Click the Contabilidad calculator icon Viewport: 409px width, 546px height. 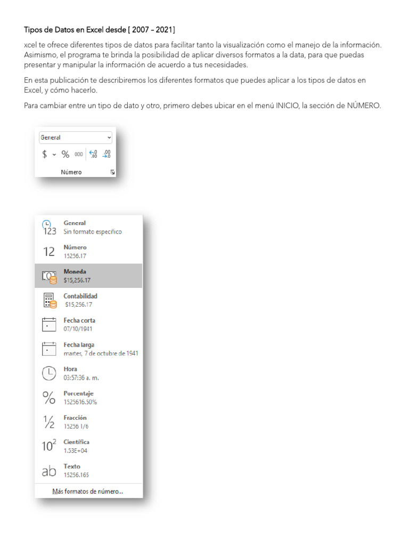pyautogui.click(x=50, y=301)
